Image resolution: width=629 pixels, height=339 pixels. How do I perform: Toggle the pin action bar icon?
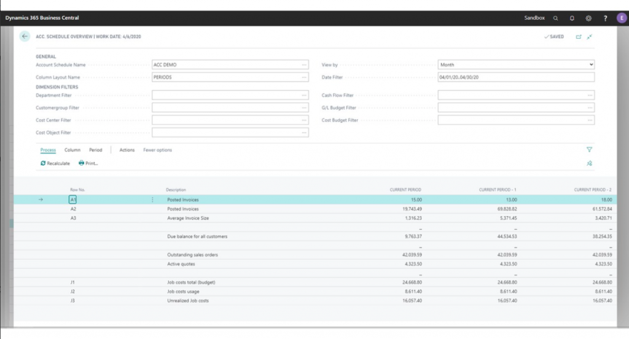click(589, 163)
